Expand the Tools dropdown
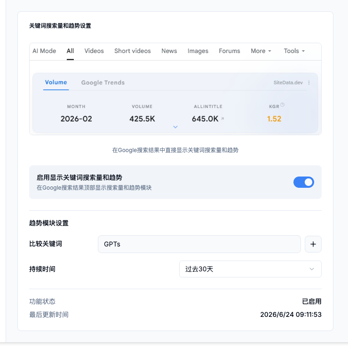This screenshot has height=346, width=348. tap(294, 51)
